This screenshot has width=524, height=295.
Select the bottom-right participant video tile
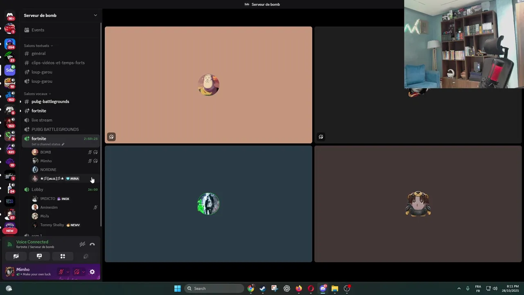tap(418, 204)
